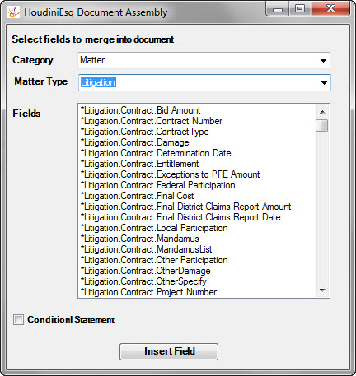Click the fields list scrollbar thumb

coord(322,125)
